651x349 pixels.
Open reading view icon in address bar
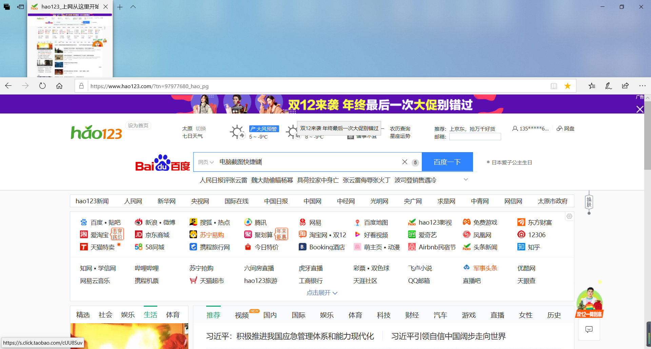[x=554, y=86]
